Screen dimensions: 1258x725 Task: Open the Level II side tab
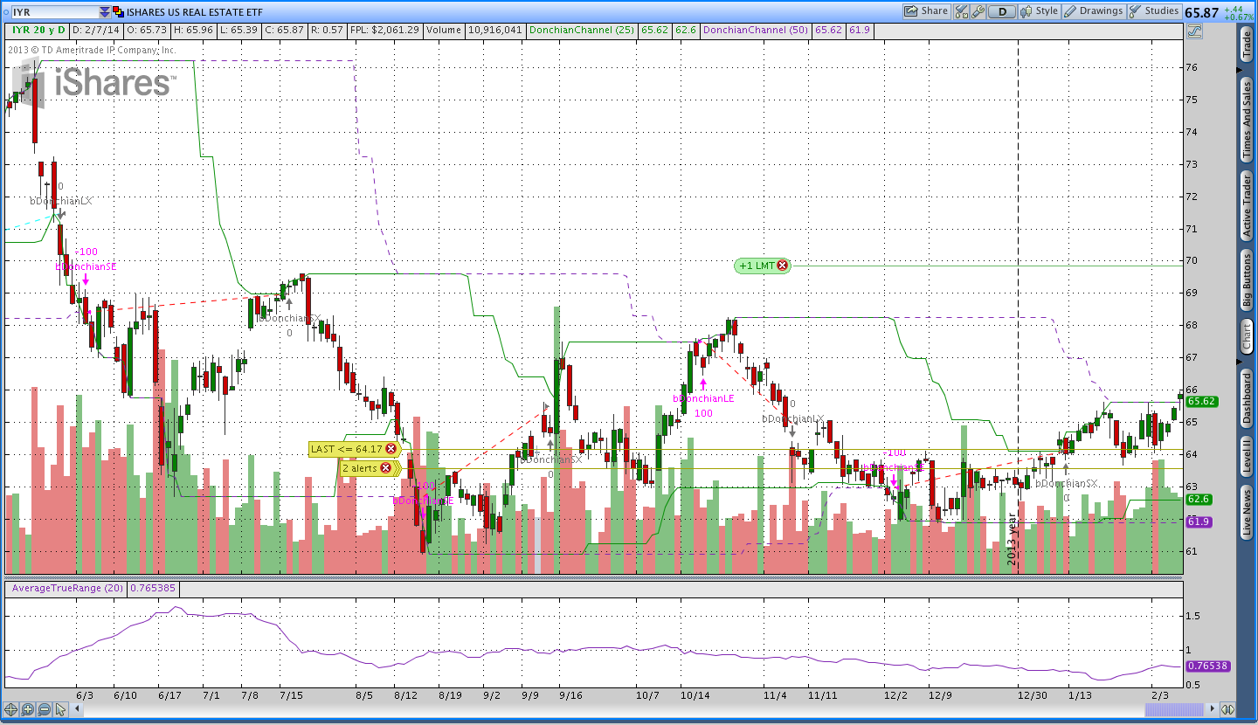pos(1248,457)
